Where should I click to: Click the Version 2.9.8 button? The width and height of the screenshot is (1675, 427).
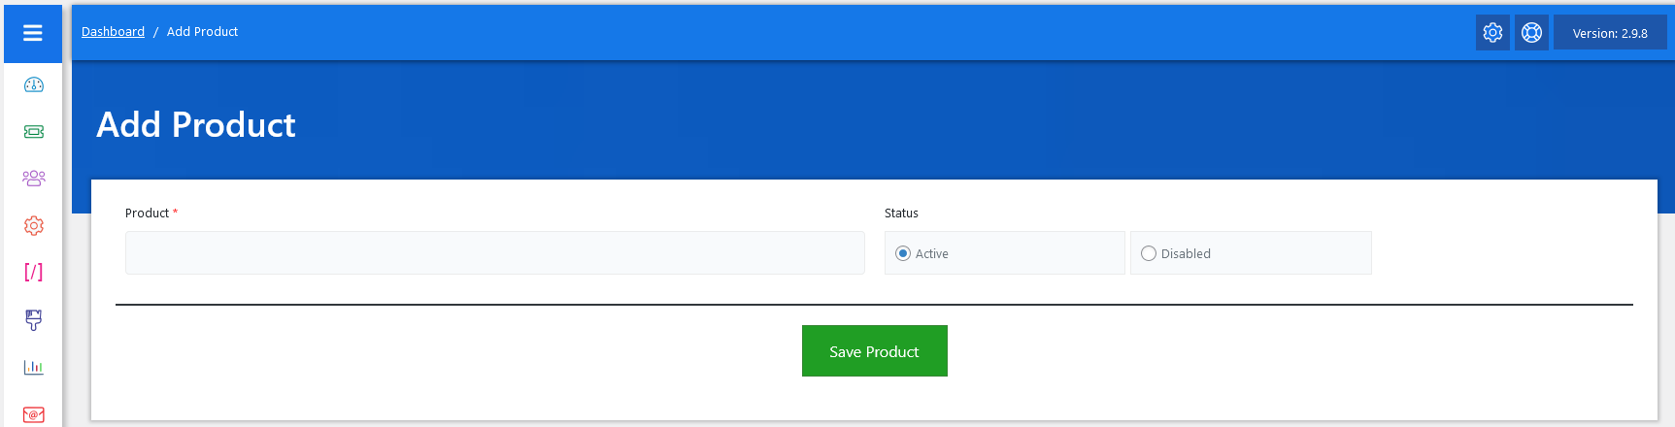pos(1609,33)
